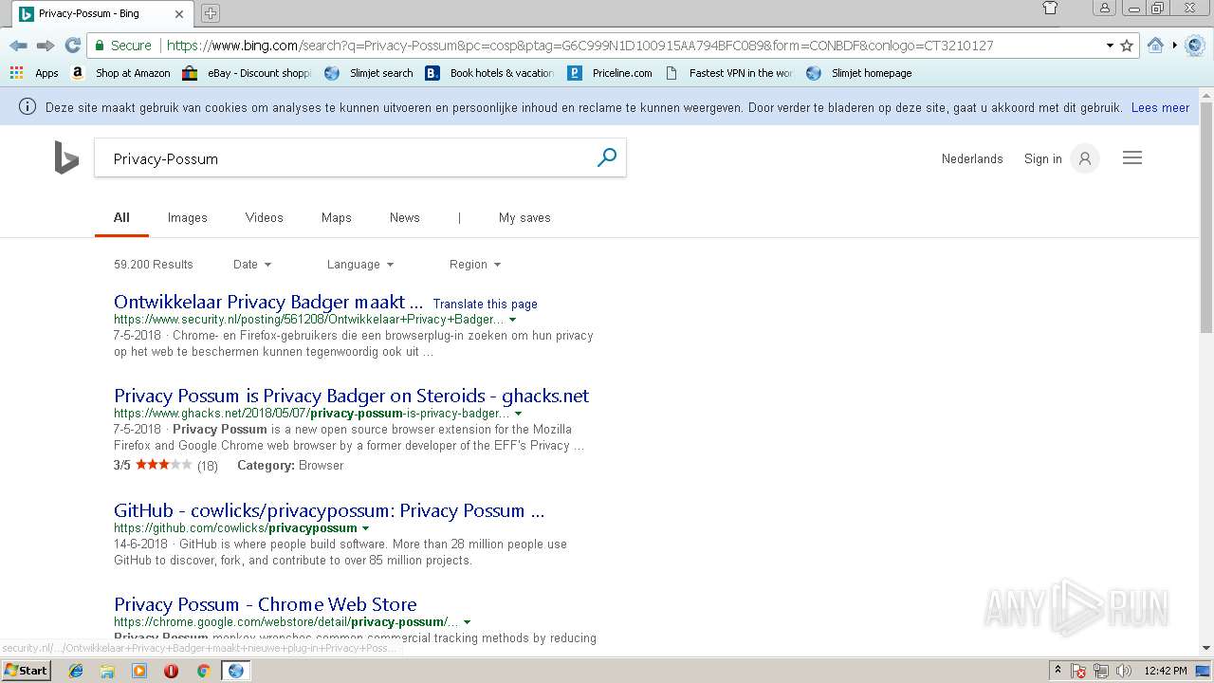Click the Bing logo
1214x683 pixels.
tap(65, 158)
